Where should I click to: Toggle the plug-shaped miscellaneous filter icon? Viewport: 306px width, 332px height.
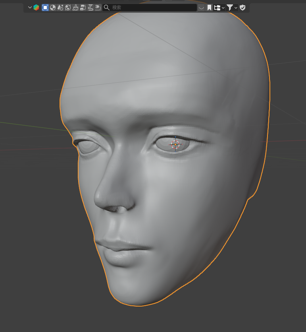[98, 8]
